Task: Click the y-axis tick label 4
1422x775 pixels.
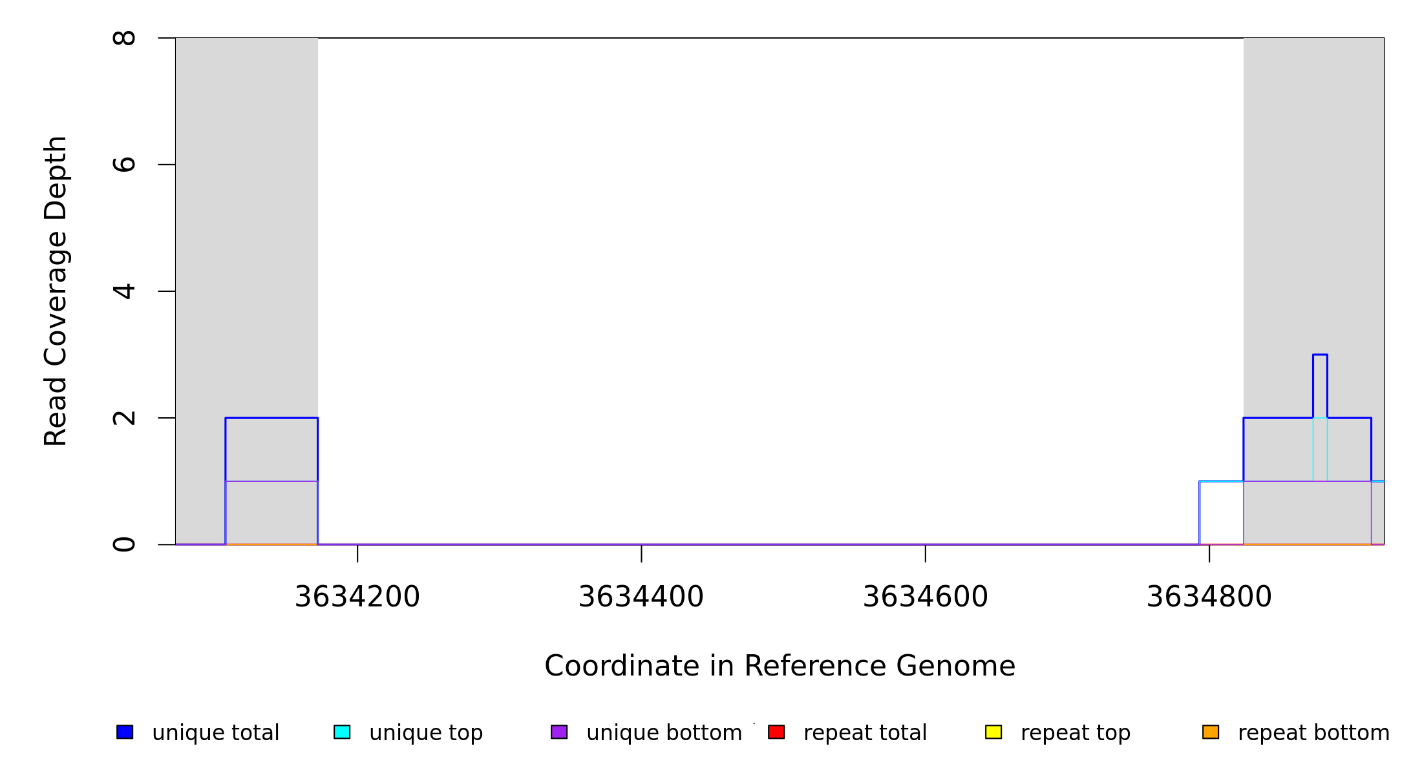Action: click(x=124, y=291)
